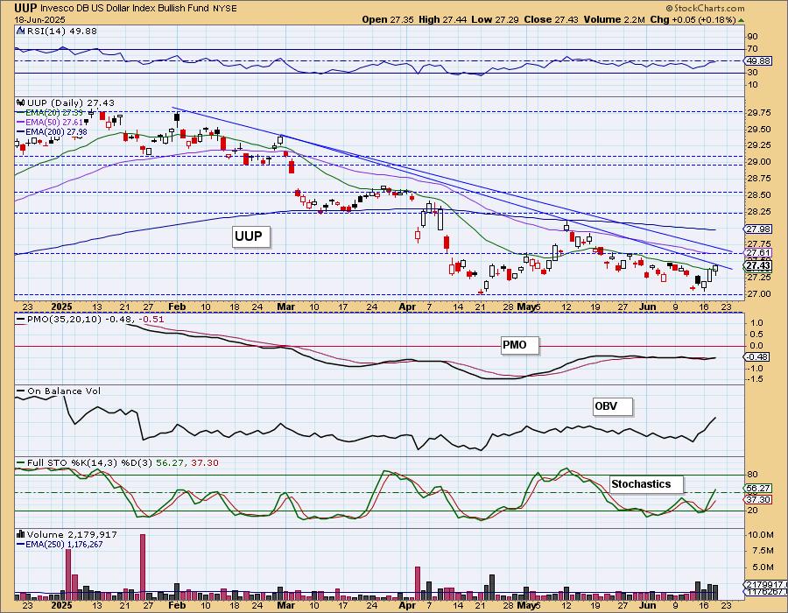Click the 5.0M volume axis label
Image resolution: width=788 pixels, height=613 pixels.
pyautogui.click(x=763, y=567)
